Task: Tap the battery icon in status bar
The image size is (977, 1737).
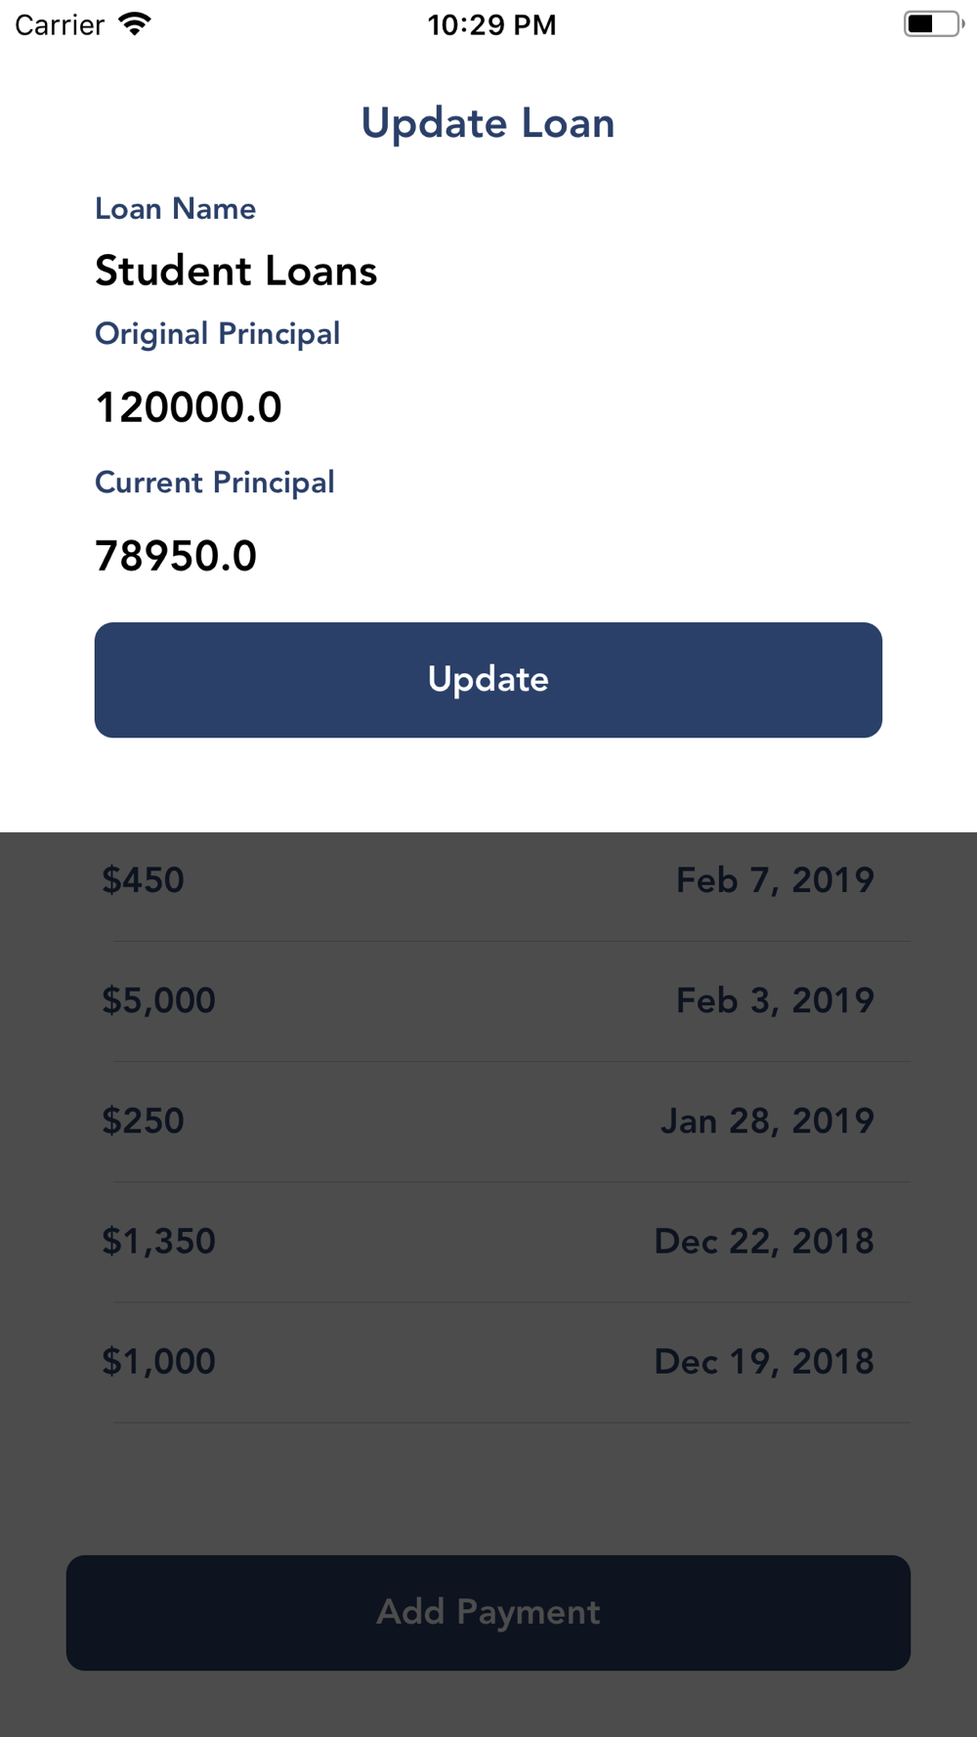Action: [x=933, y=24]
